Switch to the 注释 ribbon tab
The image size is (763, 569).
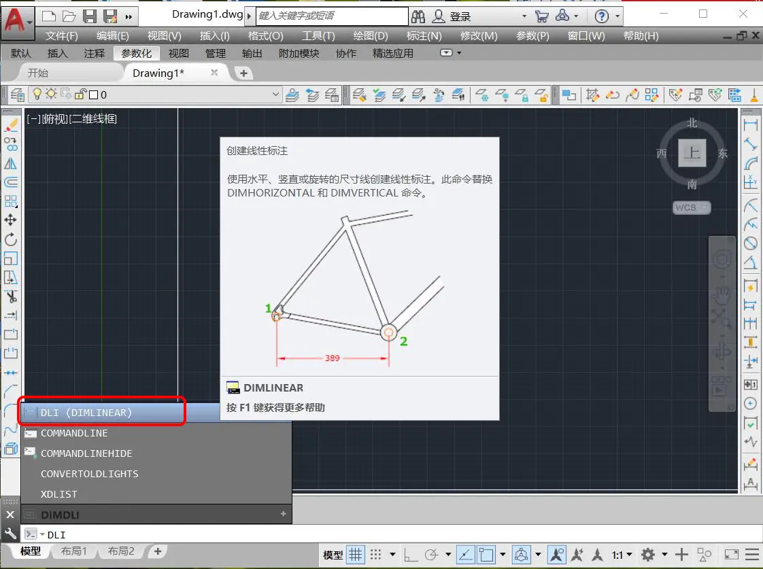95,54
